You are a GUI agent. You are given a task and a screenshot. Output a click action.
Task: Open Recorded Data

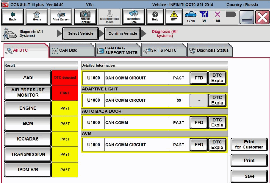[x=134, y=17]
